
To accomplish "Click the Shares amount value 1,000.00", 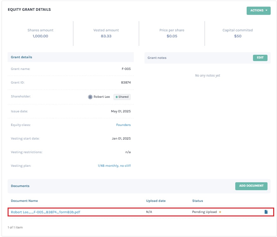I will [x=40, y=36].
